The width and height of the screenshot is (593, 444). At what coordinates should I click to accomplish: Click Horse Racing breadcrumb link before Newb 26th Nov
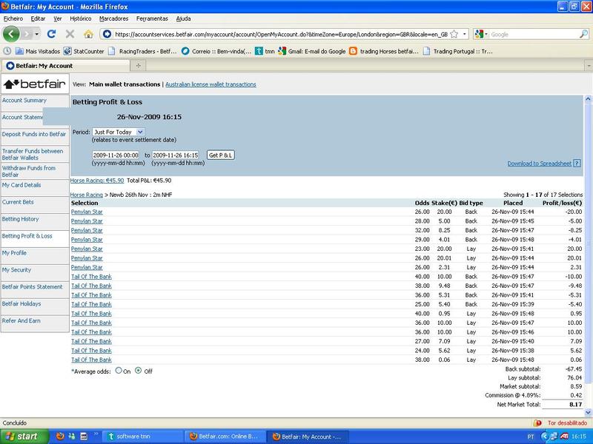[87, 195]
